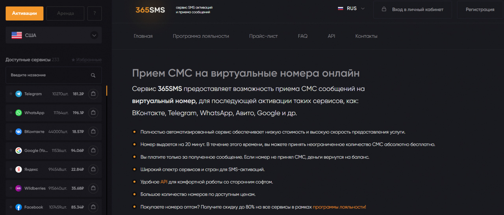Click the WhatsApp service icon

(x=19, y=113)
